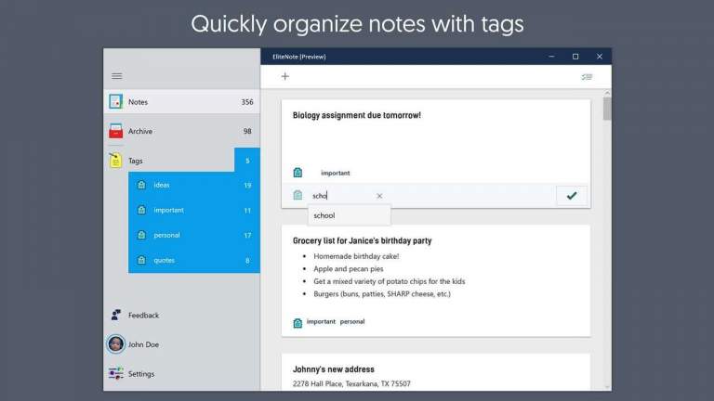The width and height of the screenshot is (714, 401).
Task: Open the Archive section
Action: pyautogui.click(x=181, y=131)
